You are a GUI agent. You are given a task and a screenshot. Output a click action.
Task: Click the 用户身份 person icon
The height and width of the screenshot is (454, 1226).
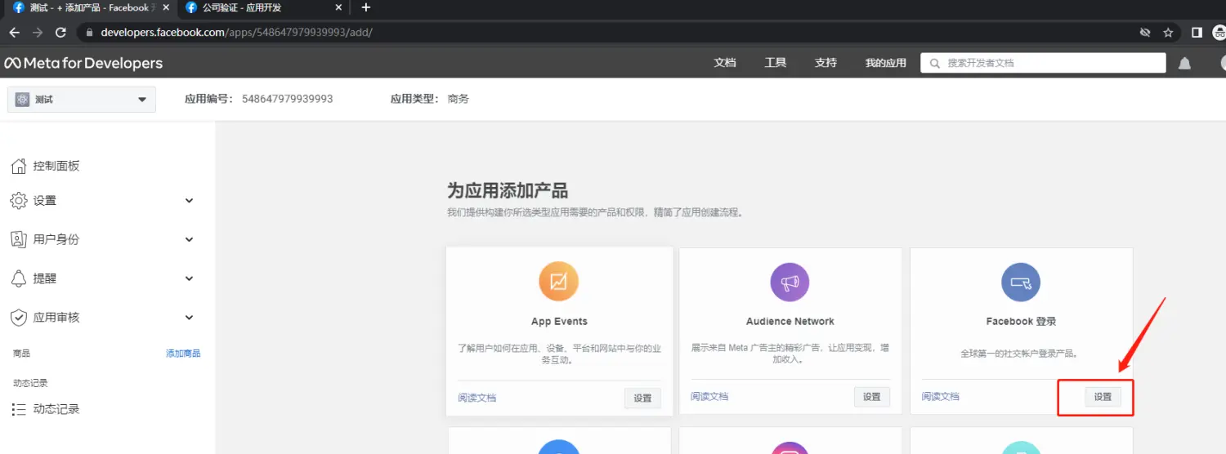(19, 239)
